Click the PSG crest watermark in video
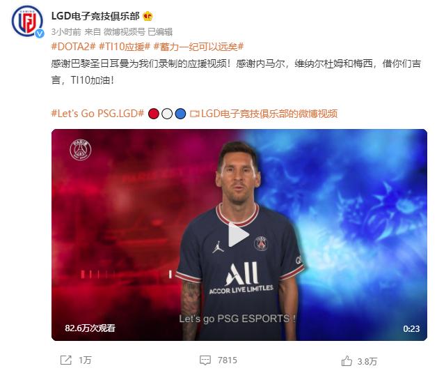The image size is (437, 373). coord(80,150)
